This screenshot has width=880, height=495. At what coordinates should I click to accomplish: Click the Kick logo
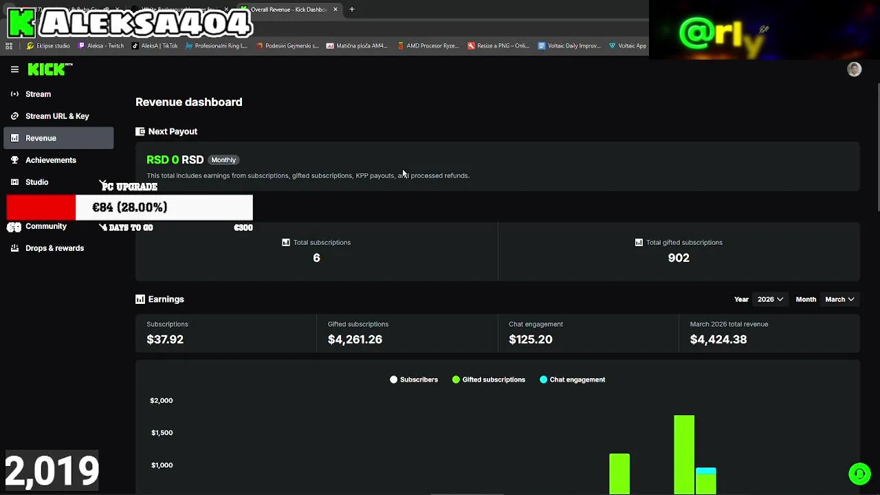[x=50, y=69]
